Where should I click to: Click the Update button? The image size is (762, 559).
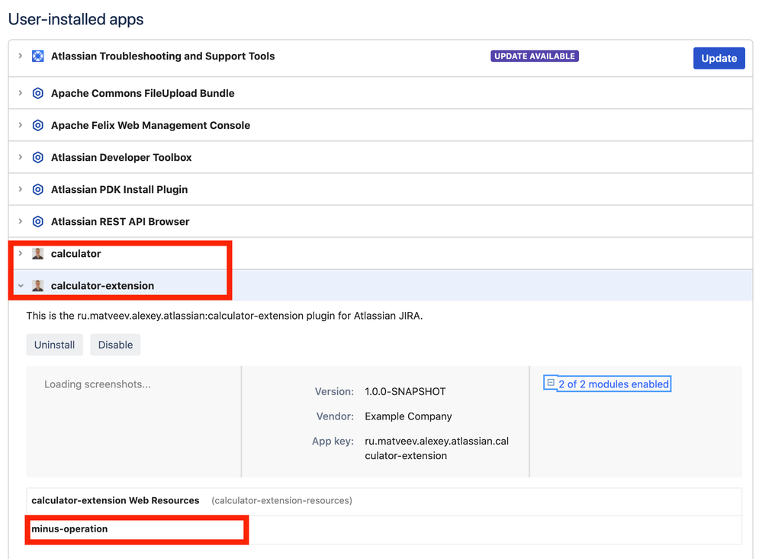click(x=719, y=58)
